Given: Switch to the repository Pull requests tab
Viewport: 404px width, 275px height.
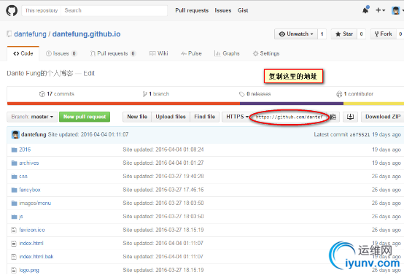Looking at the screenshot, I should [x=113, y=53].
